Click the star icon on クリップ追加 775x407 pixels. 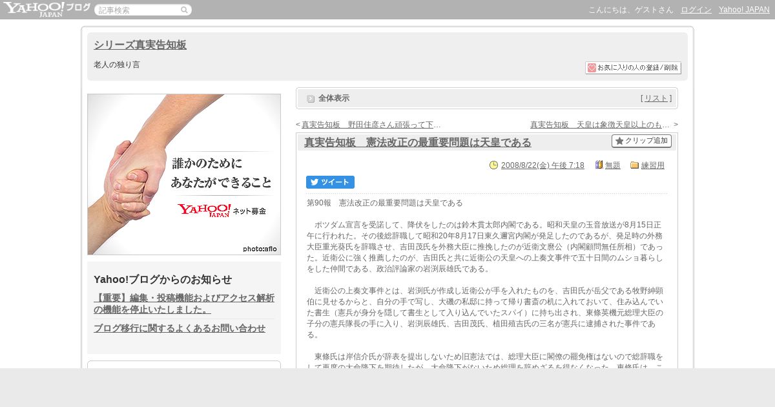point(619,141)
